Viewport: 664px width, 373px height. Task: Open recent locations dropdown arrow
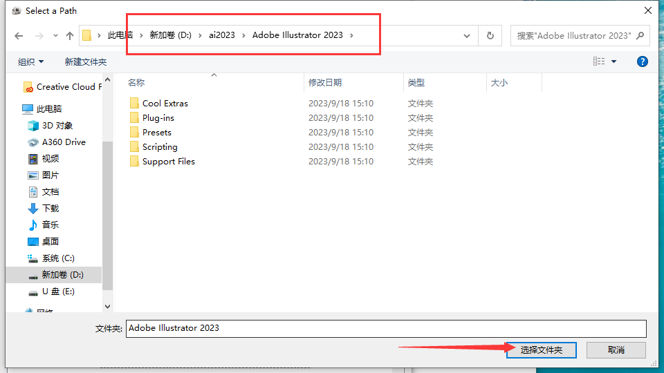55,36
